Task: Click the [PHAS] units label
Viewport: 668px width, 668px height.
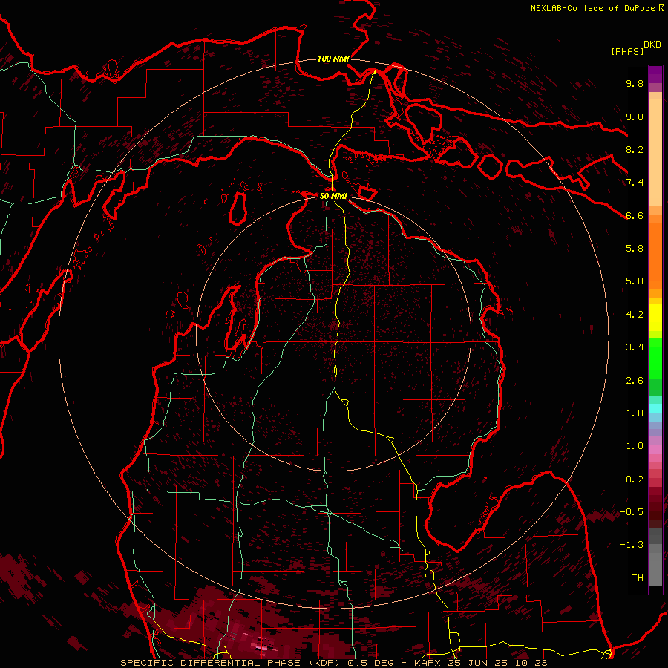Action: [627, 51]
